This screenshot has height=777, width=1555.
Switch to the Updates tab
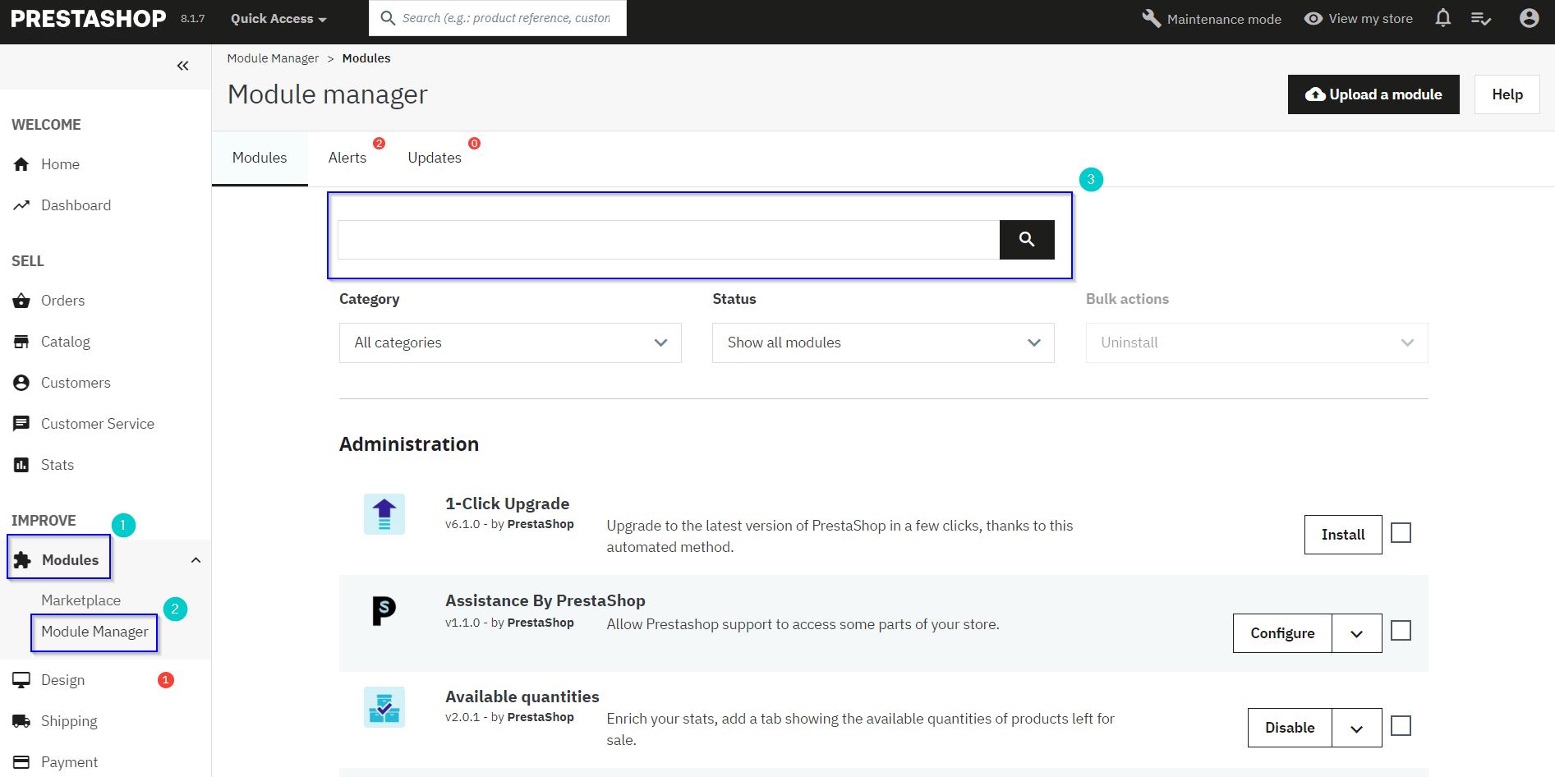pyautogui.click(x=435, y=158)
